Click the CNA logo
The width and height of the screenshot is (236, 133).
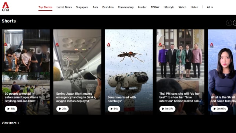click(6, 7)
